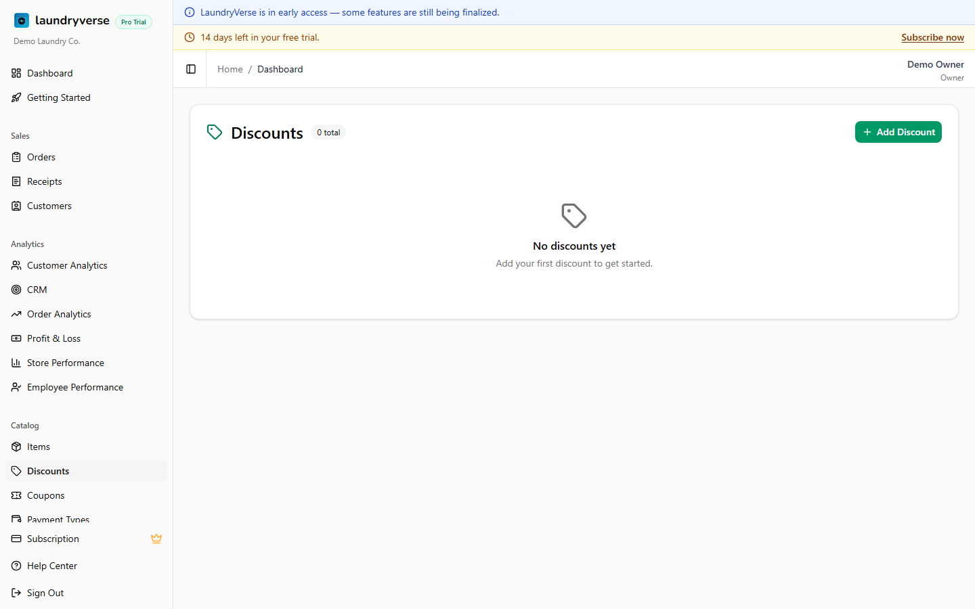Click the Getting Started rocket icon
The width and height of the screenshot is (975, 609).
[16, 97]
